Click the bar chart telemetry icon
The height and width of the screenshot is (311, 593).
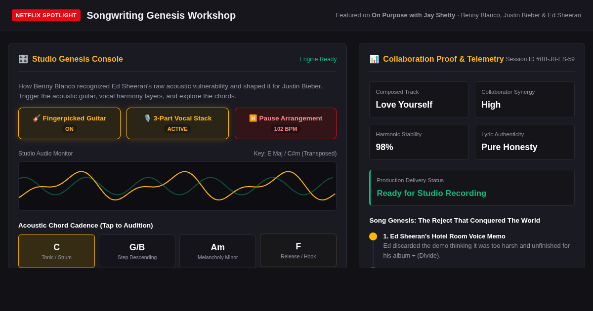(x=374, y=59)
